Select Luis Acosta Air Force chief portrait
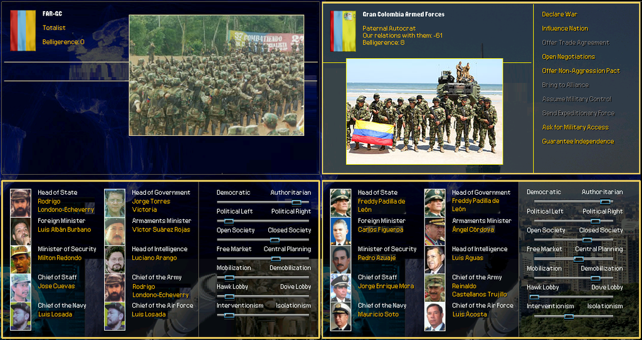The height and width of the screenshot is (340, 642). coord(434,316)
